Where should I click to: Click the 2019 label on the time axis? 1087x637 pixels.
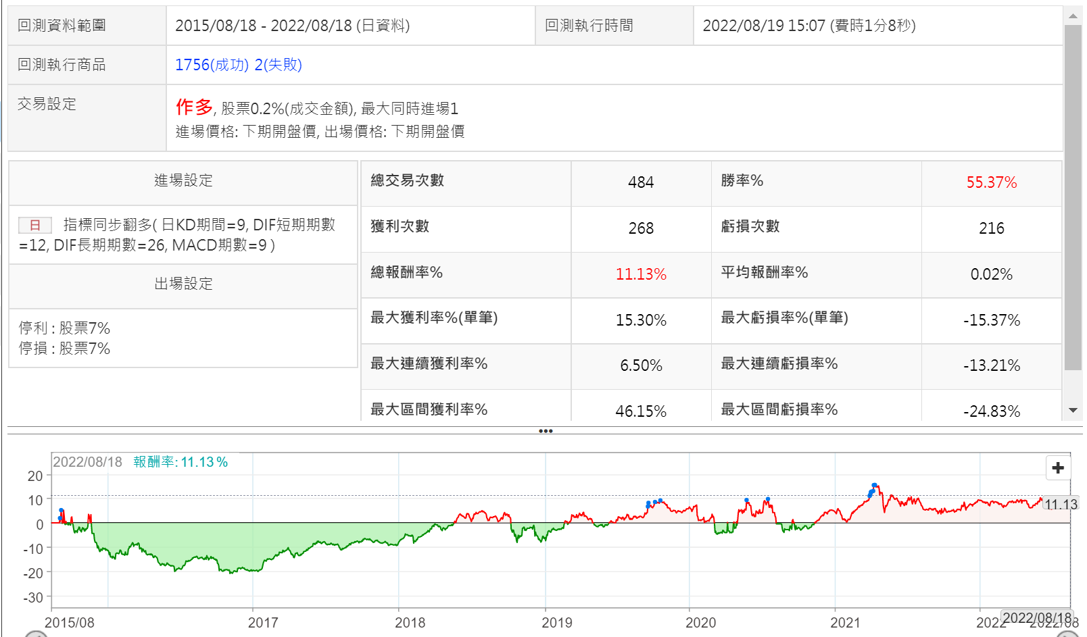[556, 622]
